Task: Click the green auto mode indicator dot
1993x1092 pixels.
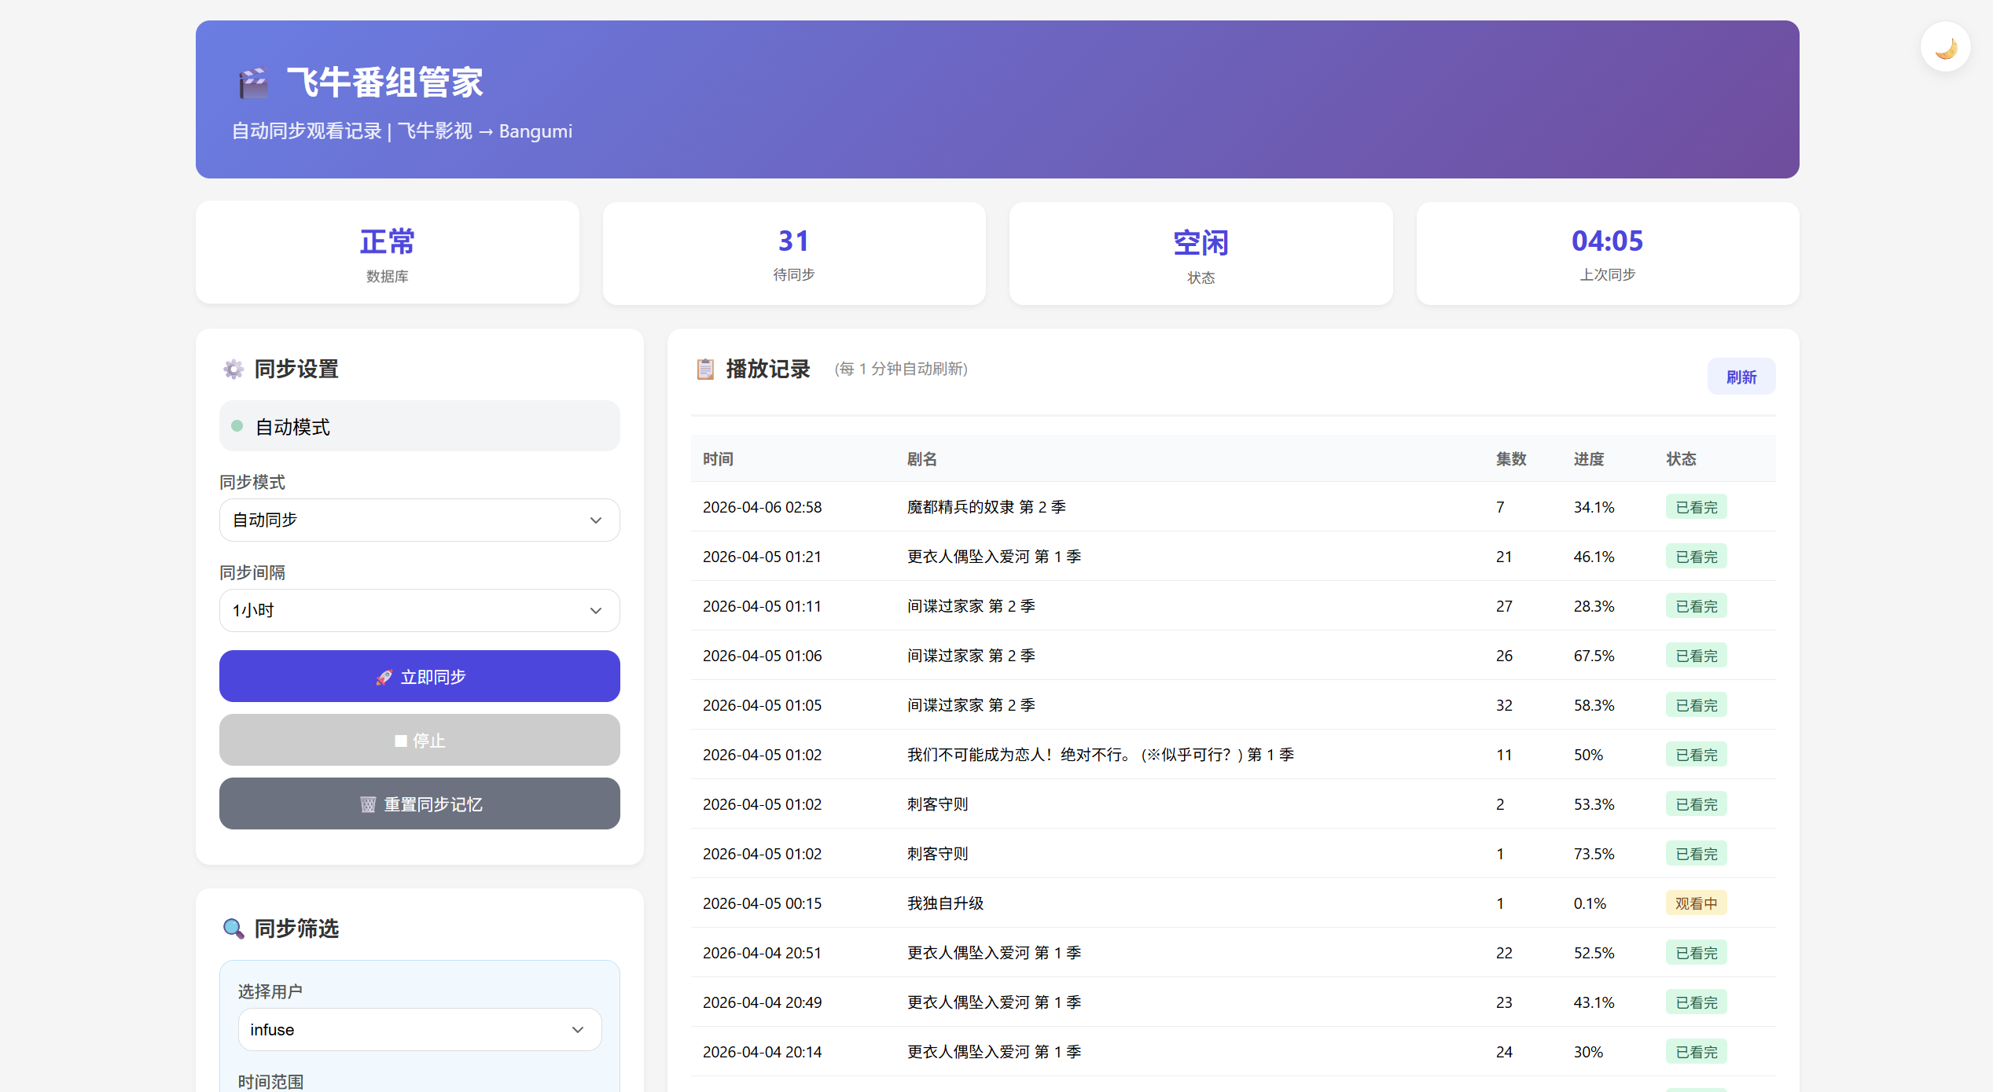Action: [237, 426]
